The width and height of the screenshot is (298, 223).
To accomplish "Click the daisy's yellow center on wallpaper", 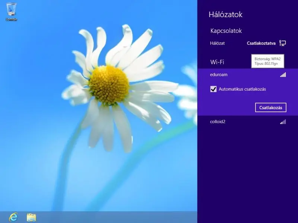I will point(109,85).
